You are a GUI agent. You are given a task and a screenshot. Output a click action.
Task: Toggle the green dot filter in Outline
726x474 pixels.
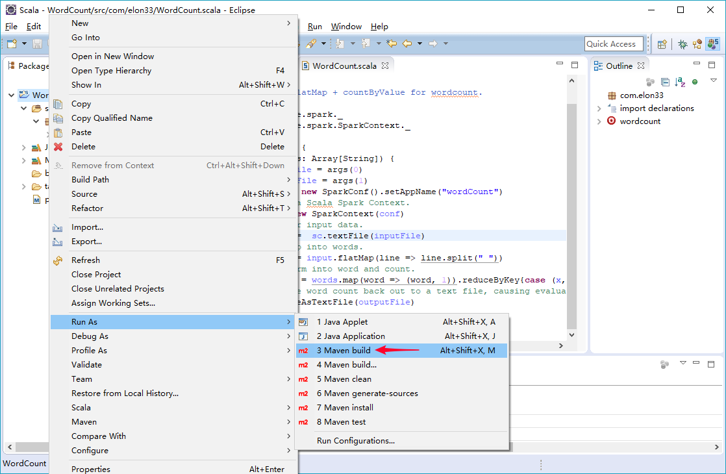point(695,82)
